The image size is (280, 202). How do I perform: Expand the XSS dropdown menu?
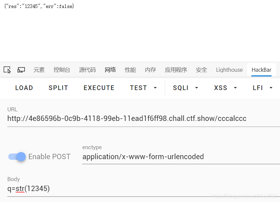225,88
